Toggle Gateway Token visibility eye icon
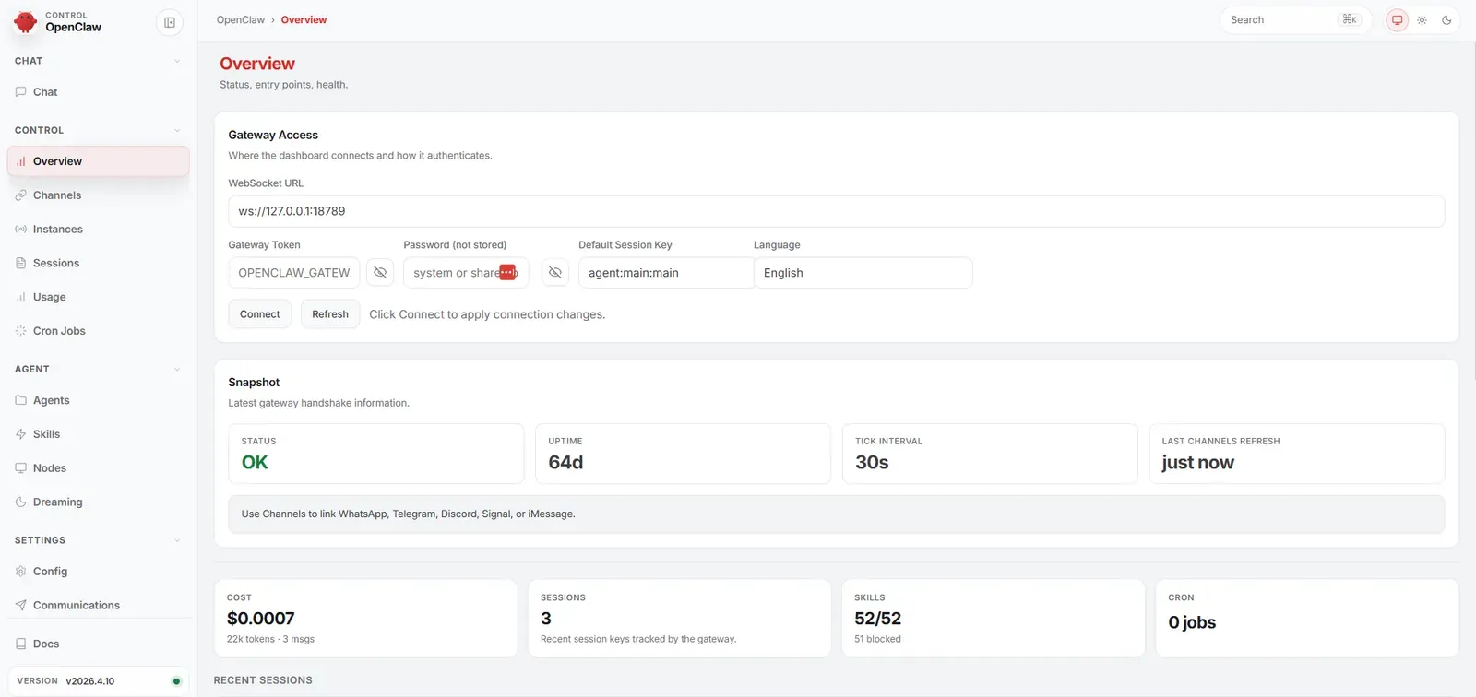Viewport: 1476px width, 697px height. click(380, 273)
